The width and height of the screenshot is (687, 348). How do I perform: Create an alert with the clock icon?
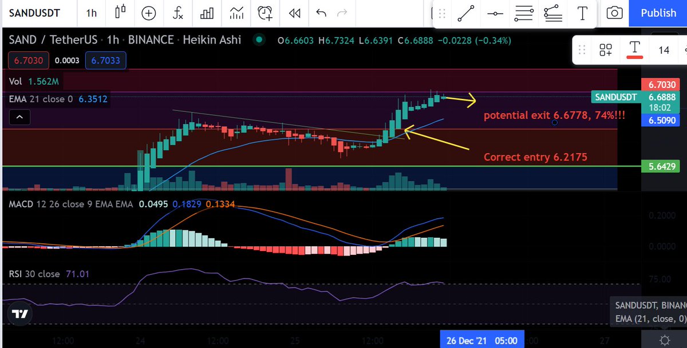[265, 13]
